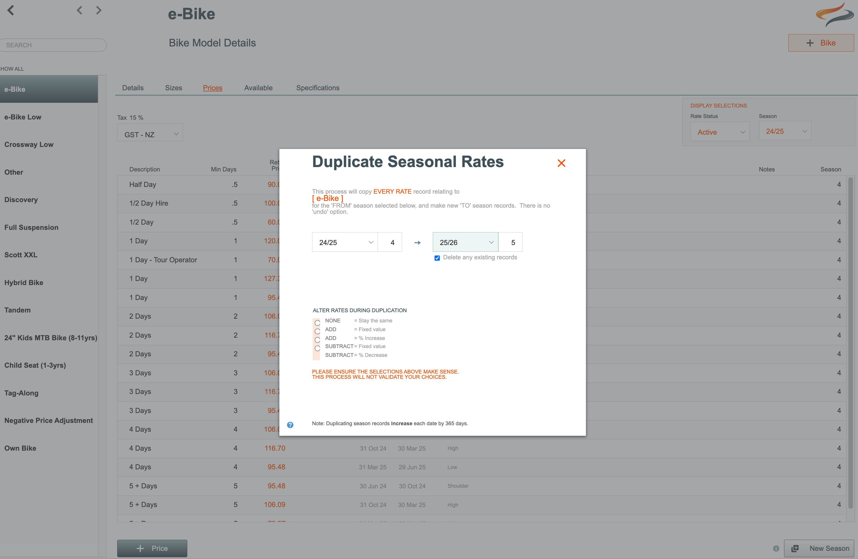This screenshot has height=559, width=858.
Task: Select e-Bike in the sidebar list
Action: click(49, 89)
